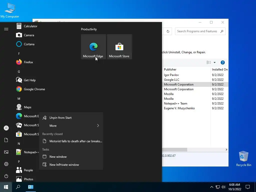
Task: Select the Igor Pavlov publisher row
Action: click(195, 75)
